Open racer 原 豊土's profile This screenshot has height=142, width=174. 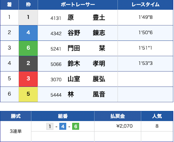coord(86,18)
